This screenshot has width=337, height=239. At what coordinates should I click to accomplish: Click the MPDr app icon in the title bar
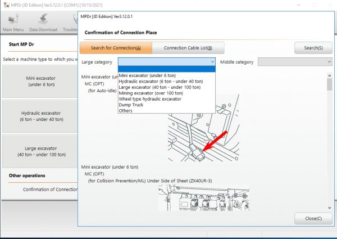(x=6, y=4)
